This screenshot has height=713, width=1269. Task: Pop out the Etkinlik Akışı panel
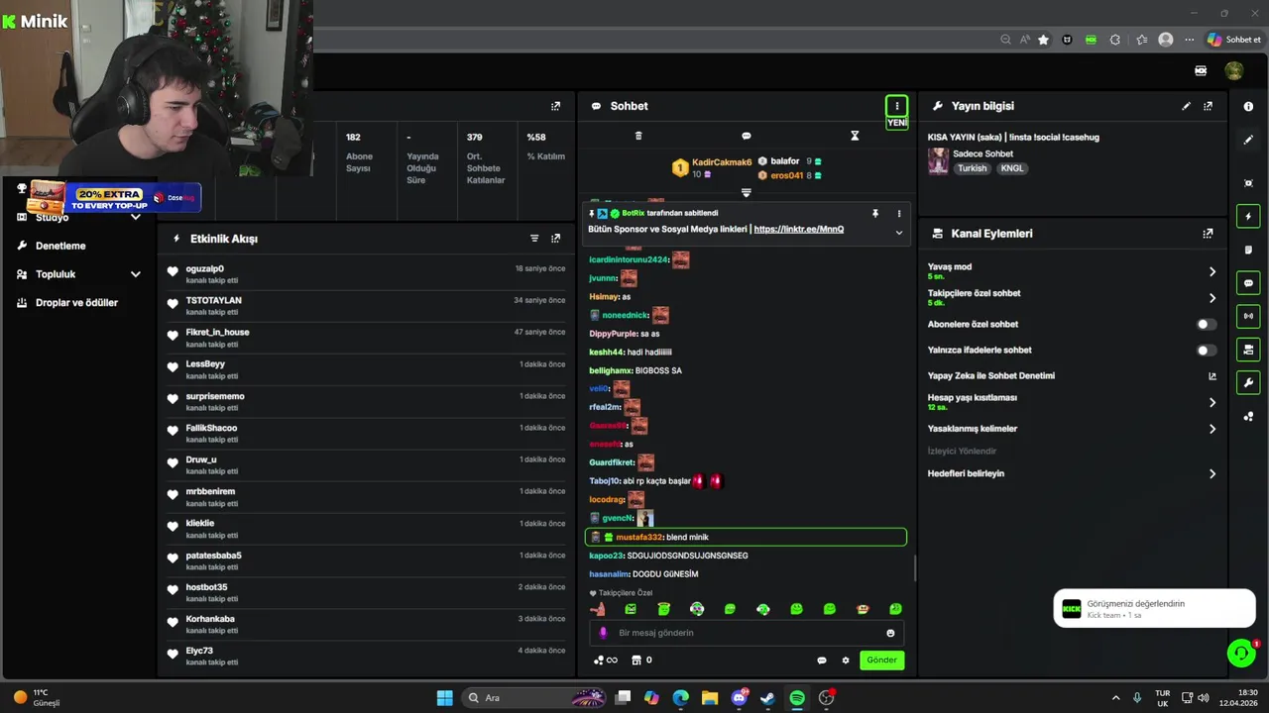click(x=555, y=239)
